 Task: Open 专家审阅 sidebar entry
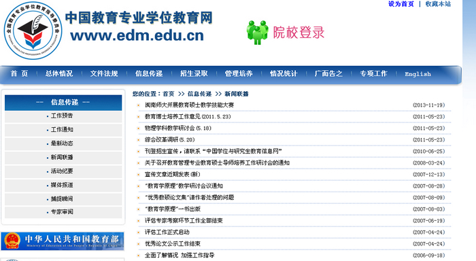pos(62,212)
